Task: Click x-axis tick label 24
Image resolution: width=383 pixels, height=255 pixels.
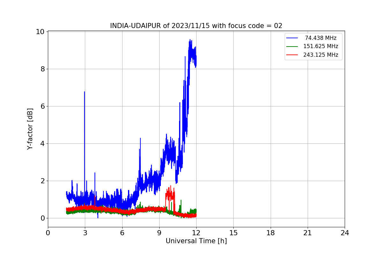Action: pos(345,233)
